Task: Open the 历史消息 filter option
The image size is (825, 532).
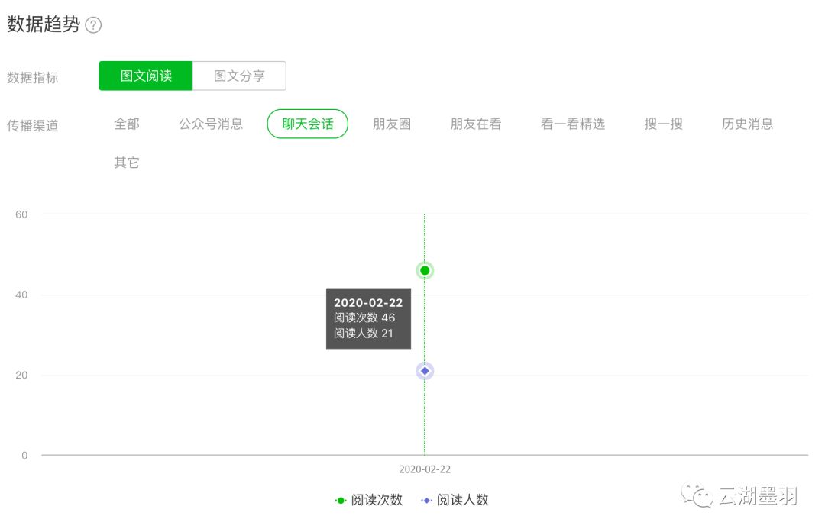Action: click(747, 124)
